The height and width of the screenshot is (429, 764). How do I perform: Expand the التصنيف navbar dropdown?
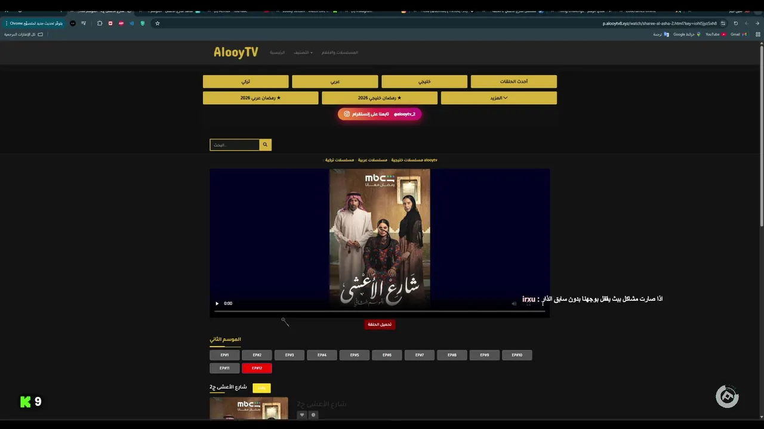(x=303, y=52)
